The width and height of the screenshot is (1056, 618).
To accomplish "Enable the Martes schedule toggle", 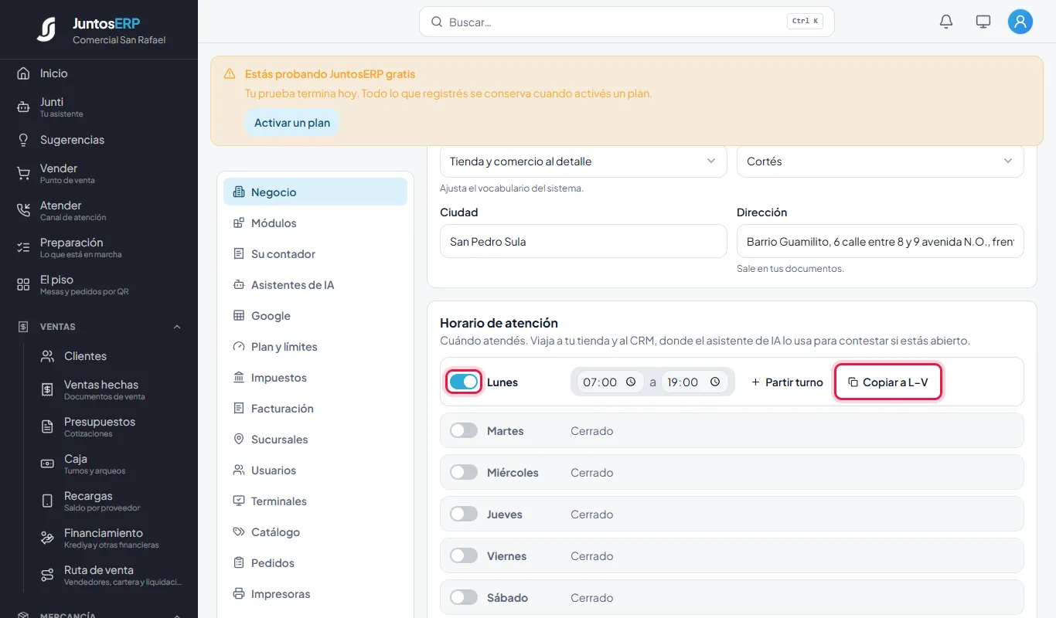I will click(x=464, y=430).
